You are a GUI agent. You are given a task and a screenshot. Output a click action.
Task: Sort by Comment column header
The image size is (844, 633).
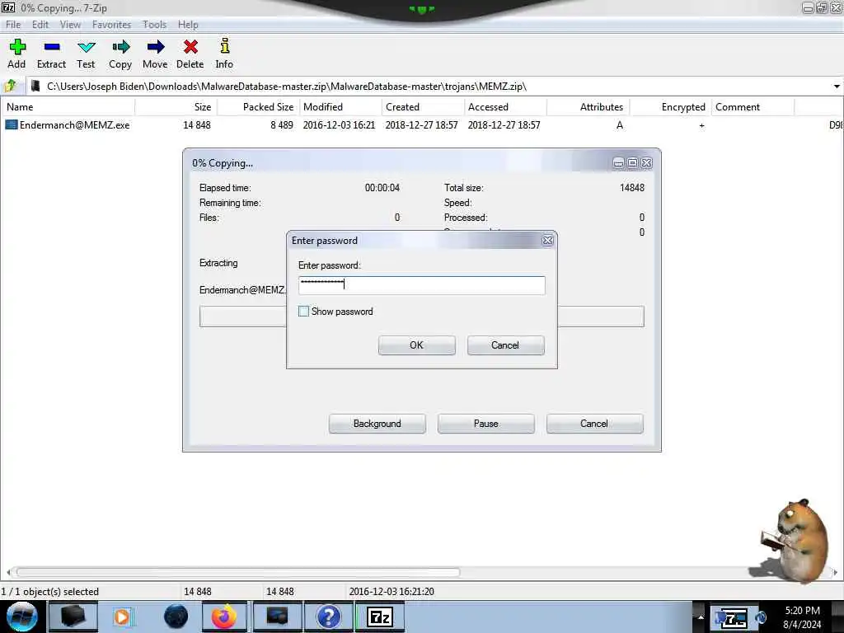(x=753, y=107)
